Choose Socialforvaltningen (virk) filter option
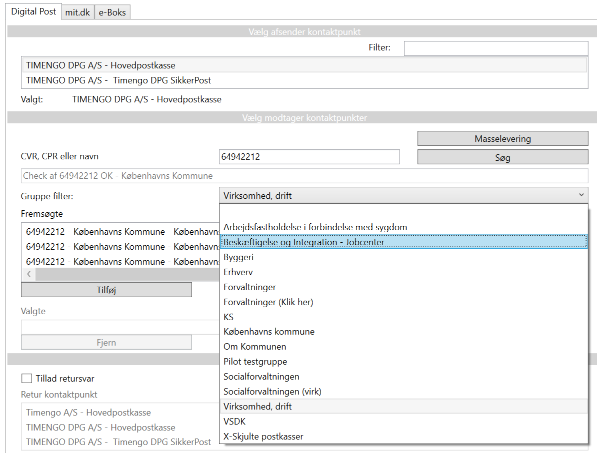The image size is (597, 453). click(272, 392)
